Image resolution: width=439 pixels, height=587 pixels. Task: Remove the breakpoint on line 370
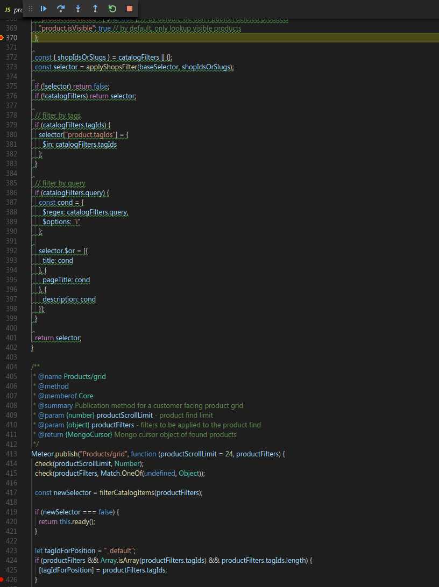[2, 38]
